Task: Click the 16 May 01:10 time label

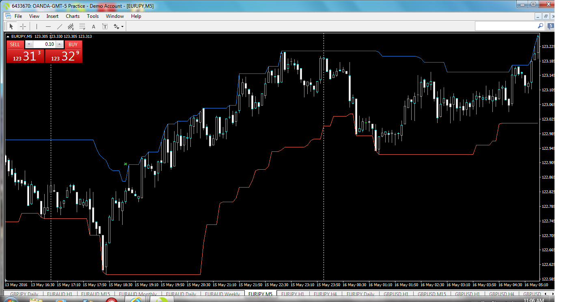Action: pyautogui.click(x=381, y=285)
